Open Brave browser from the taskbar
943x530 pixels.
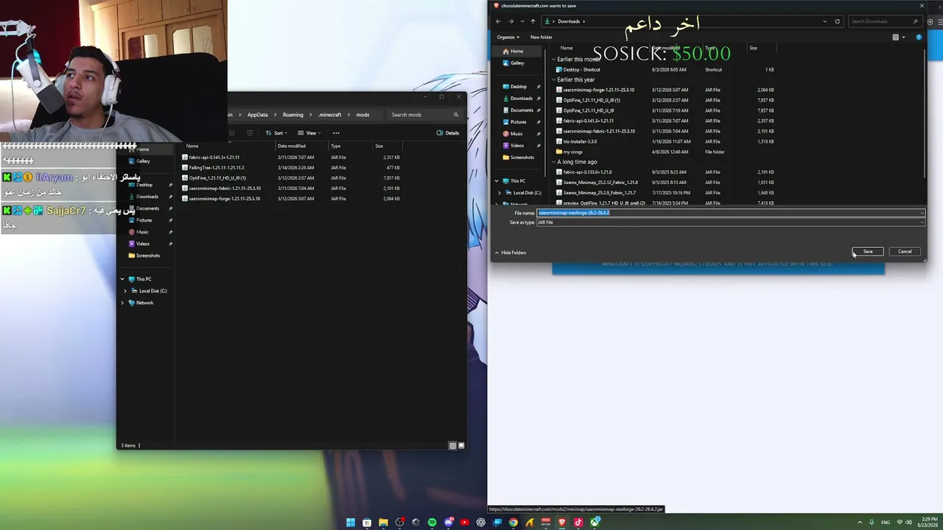click(x=561, y=523)
